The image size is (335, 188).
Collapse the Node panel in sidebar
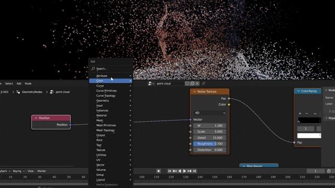click(327, 90)
